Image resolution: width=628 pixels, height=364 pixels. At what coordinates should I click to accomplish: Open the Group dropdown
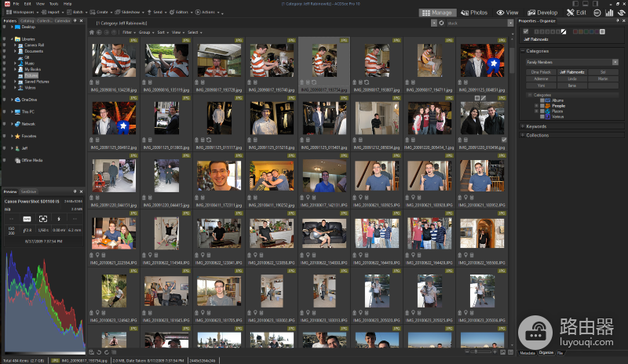[146, 32]
